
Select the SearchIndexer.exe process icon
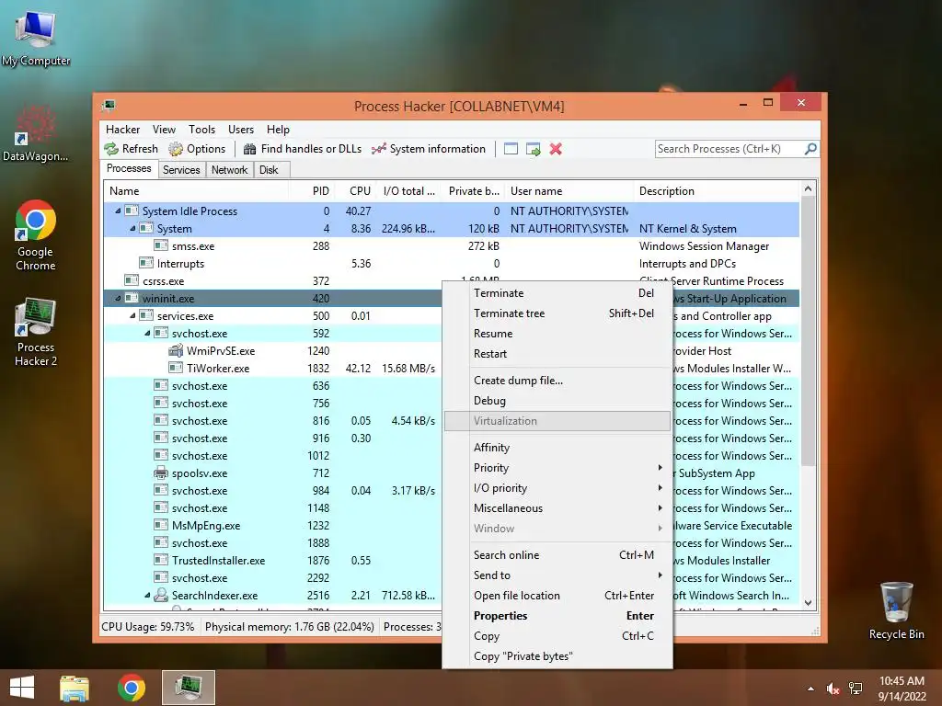pos(160,595)
